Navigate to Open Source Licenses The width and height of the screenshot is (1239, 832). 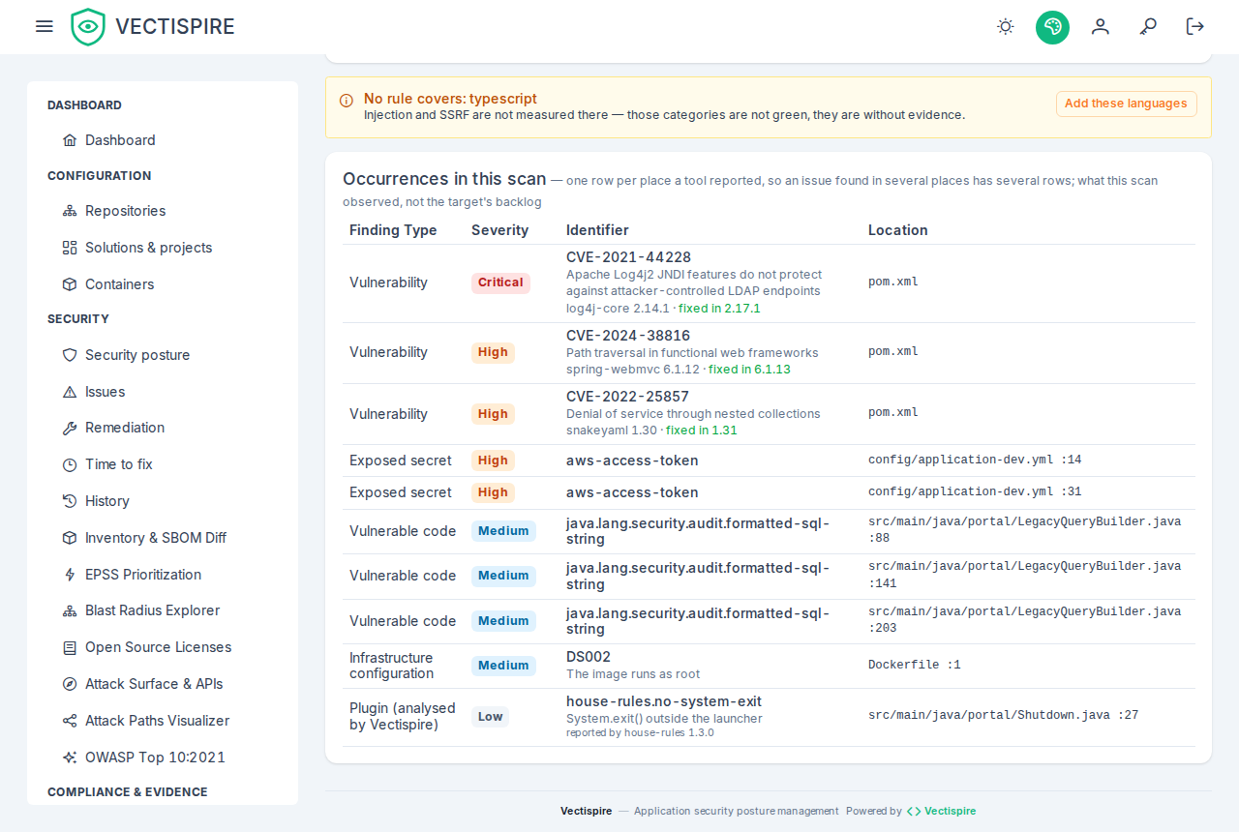pos(158,647)
